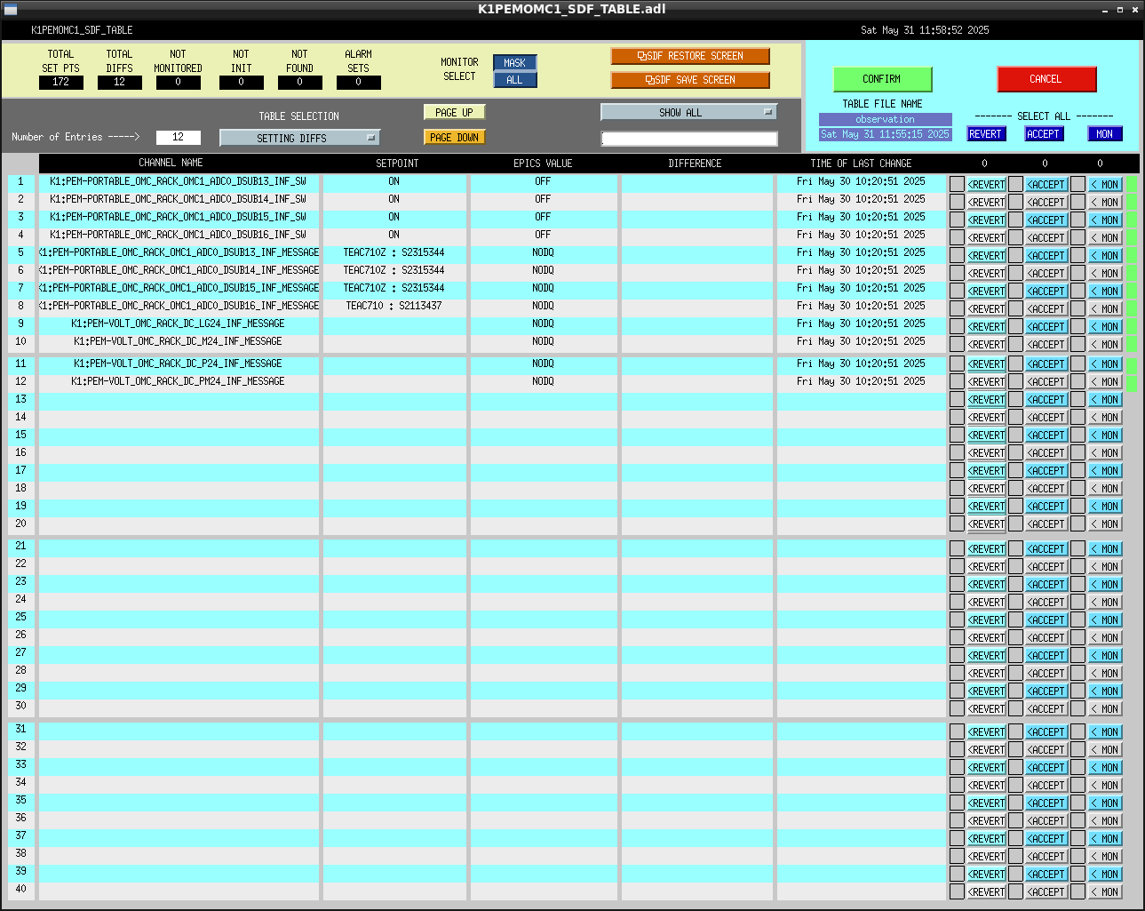Click TIME OF LAST CHANGE column header
The image size is (1145, 911).
pyautogui.click(x=861, y=164)
